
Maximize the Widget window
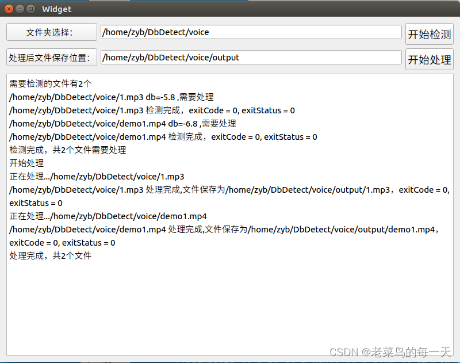[31, 9]
